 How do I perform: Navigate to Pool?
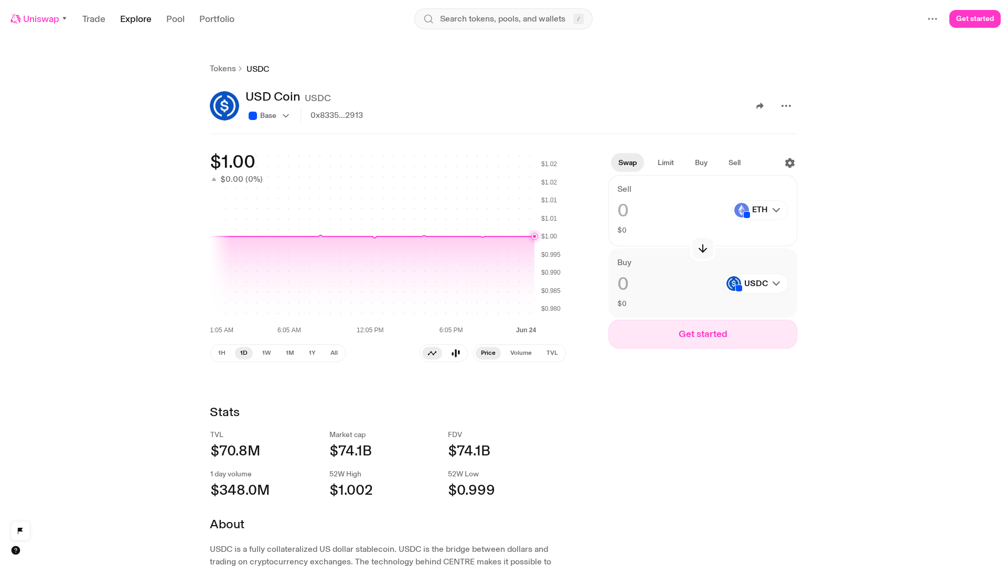(175, 19)
